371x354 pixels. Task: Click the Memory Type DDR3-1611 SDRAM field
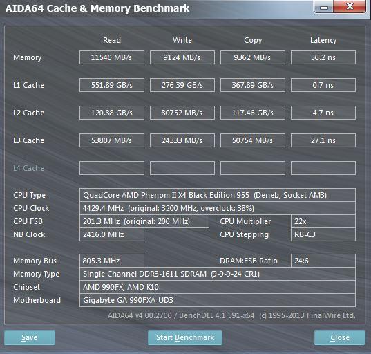[218, 274]
